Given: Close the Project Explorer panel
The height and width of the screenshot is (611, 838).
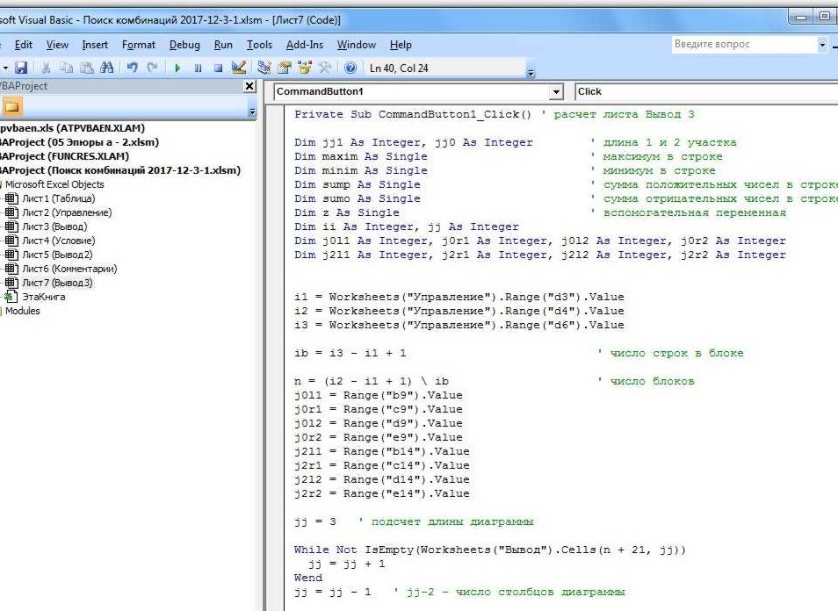Looking at the screenshot, I should click(249, 87).
